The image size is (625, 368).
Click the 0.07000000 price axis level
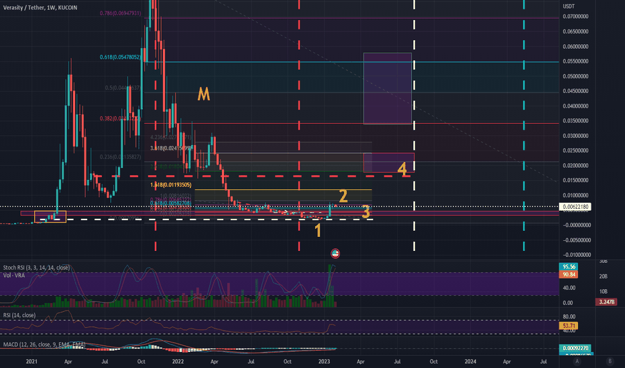tap(575, 17)
